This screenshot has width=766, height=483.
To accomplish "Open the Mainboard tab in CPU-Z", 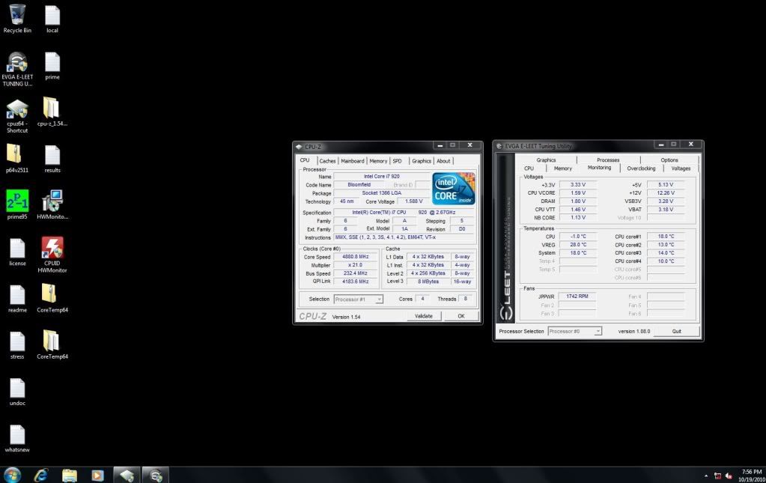I will (x=352, y=161).
